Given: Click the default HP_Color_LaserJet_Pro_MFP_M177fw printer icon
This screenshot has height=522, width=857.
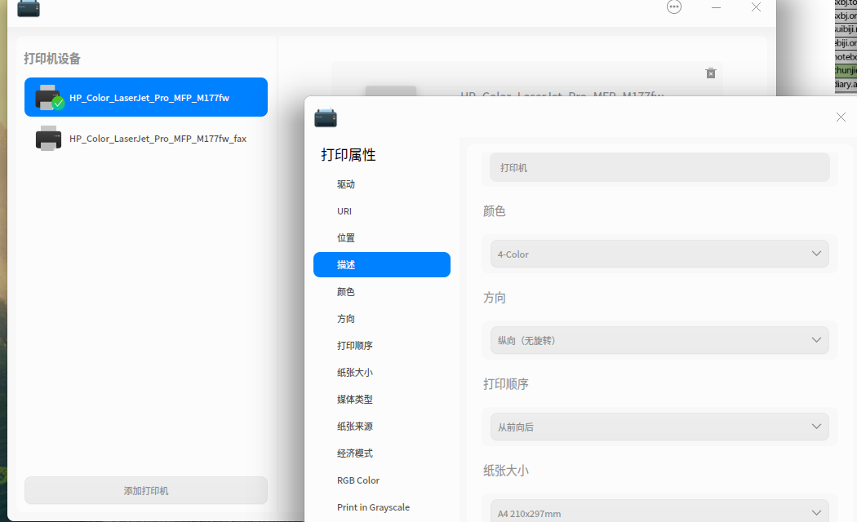Looking at the screenshot, I should [49, 97].
